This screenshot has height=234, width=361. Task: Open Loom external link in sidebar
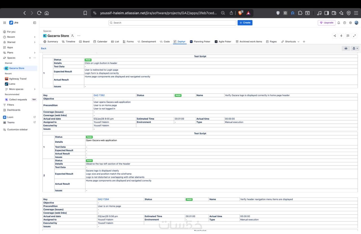(x=35, y=117)
